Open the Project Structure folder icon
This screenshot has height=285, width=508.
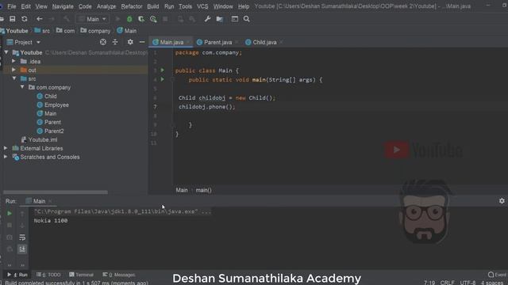pos(220,19)
